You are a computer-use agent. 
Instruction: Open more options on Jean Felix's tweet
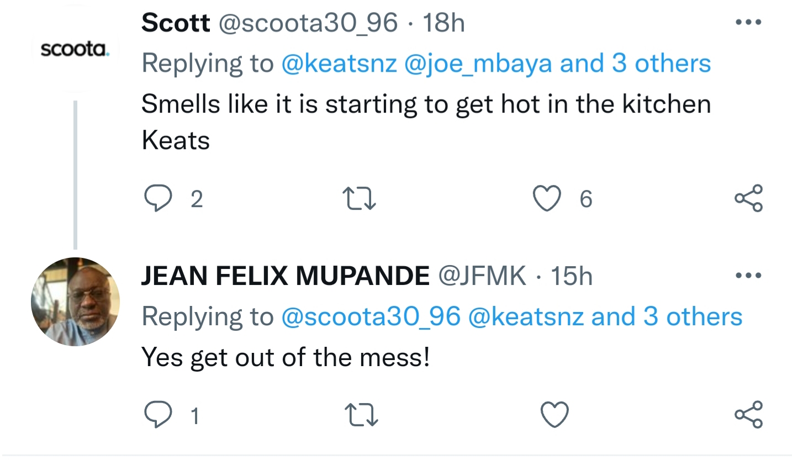[x=748, y=275]
